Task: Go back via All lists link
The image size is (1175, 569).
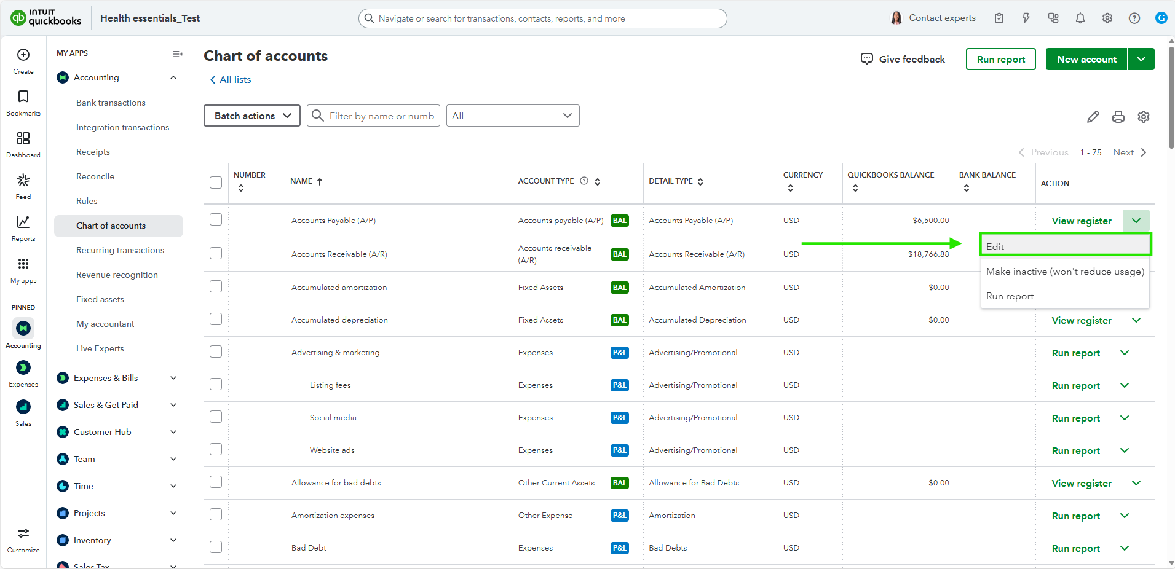Action: pyautogui.click(x=231, y=80)
